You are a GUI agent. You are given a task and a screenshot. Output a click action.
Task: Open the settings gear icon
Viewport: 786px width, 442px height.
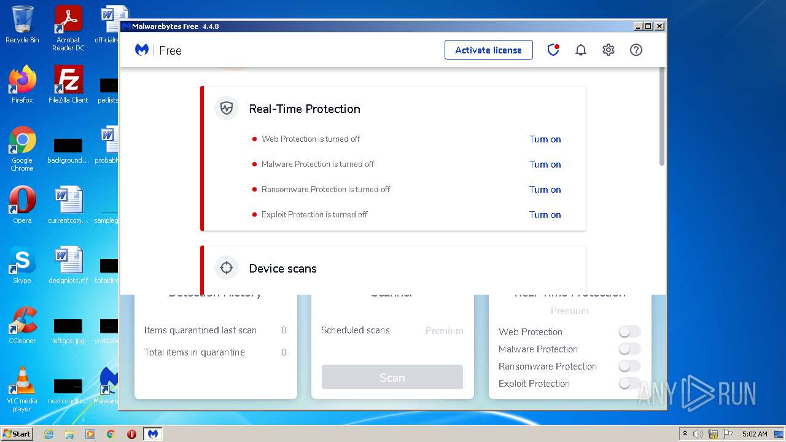[x=608, y=50]
